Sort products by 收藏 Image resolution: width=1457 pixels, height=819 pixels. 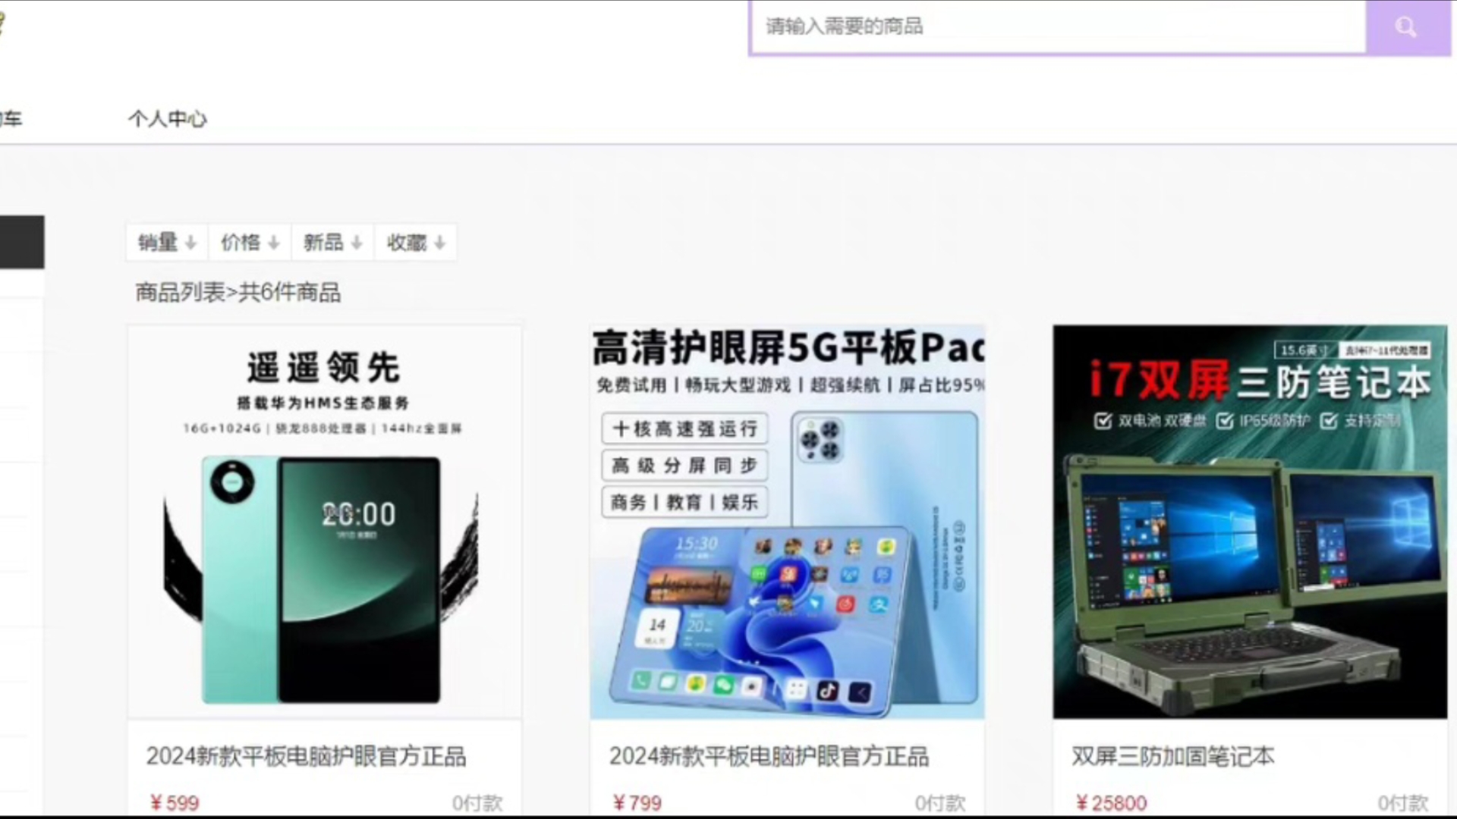416,243
